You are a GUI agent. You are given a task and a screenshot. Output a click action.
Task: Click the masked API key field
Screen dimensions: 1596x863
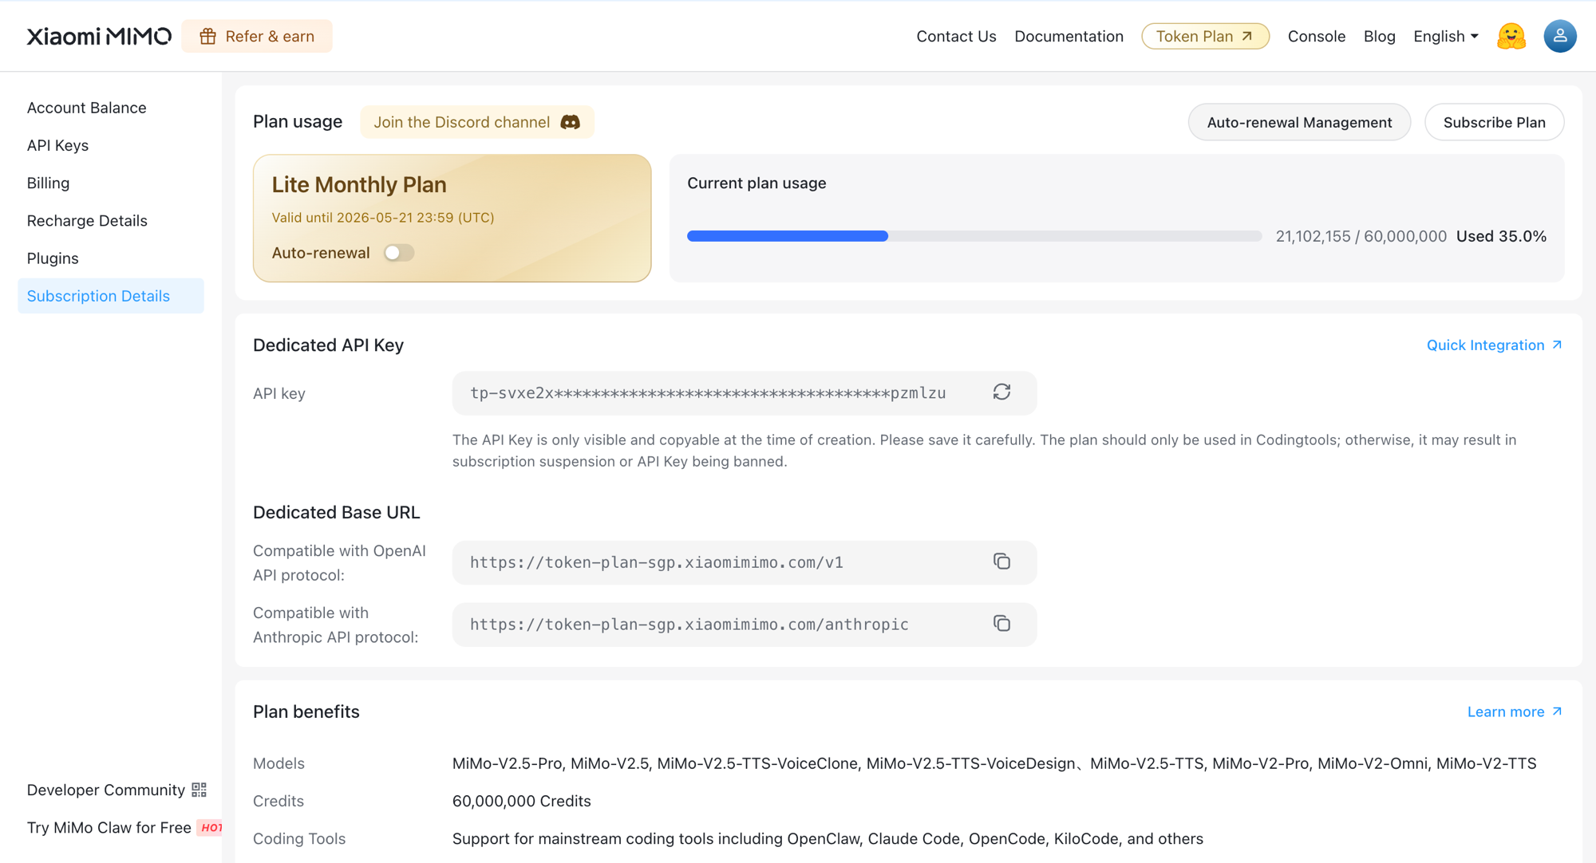tap(745, 393)
